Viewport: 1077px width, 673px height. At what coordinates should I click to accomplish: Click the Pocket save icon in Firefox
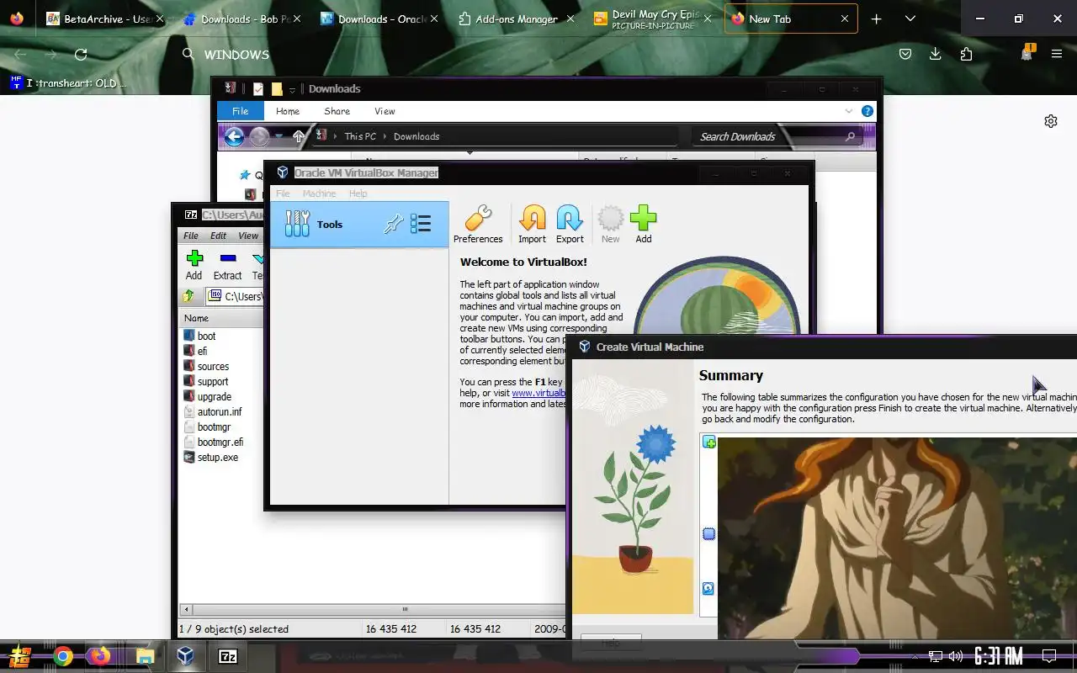905,55
